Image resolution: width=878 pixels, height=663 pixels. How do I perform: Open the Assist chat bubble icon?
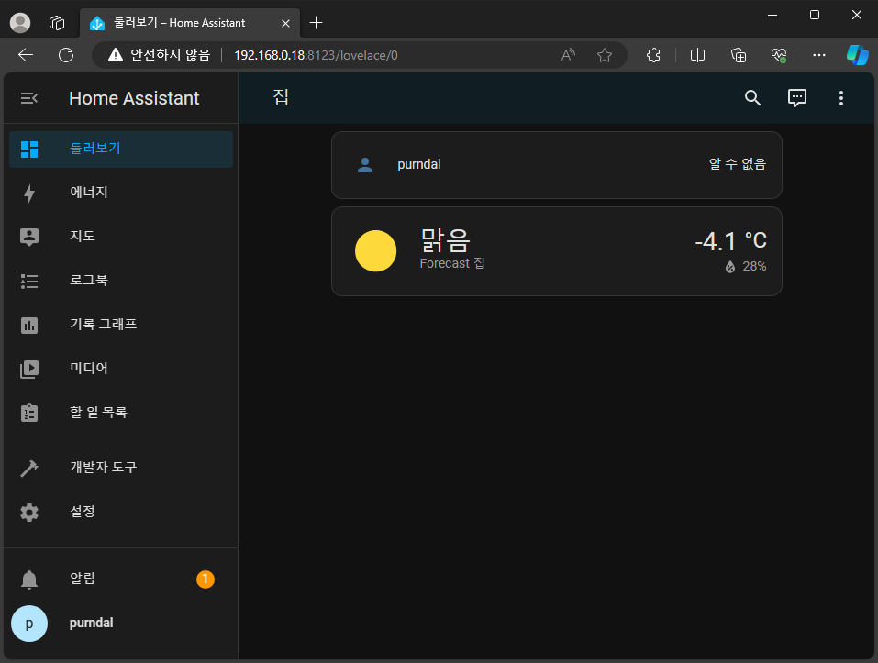point(797,98)
